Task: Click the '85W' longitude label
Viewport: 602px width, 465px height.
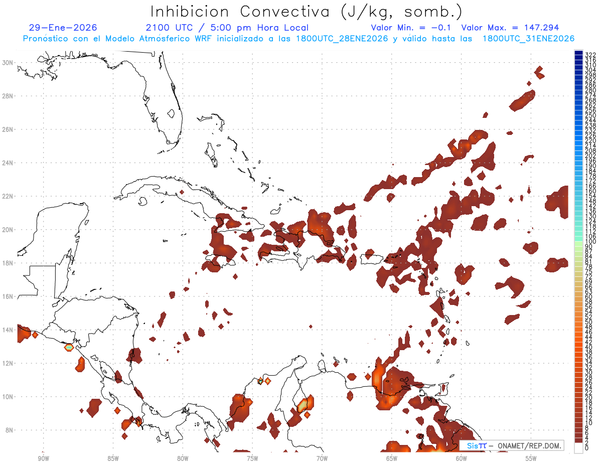Action: tap(113, 458)
